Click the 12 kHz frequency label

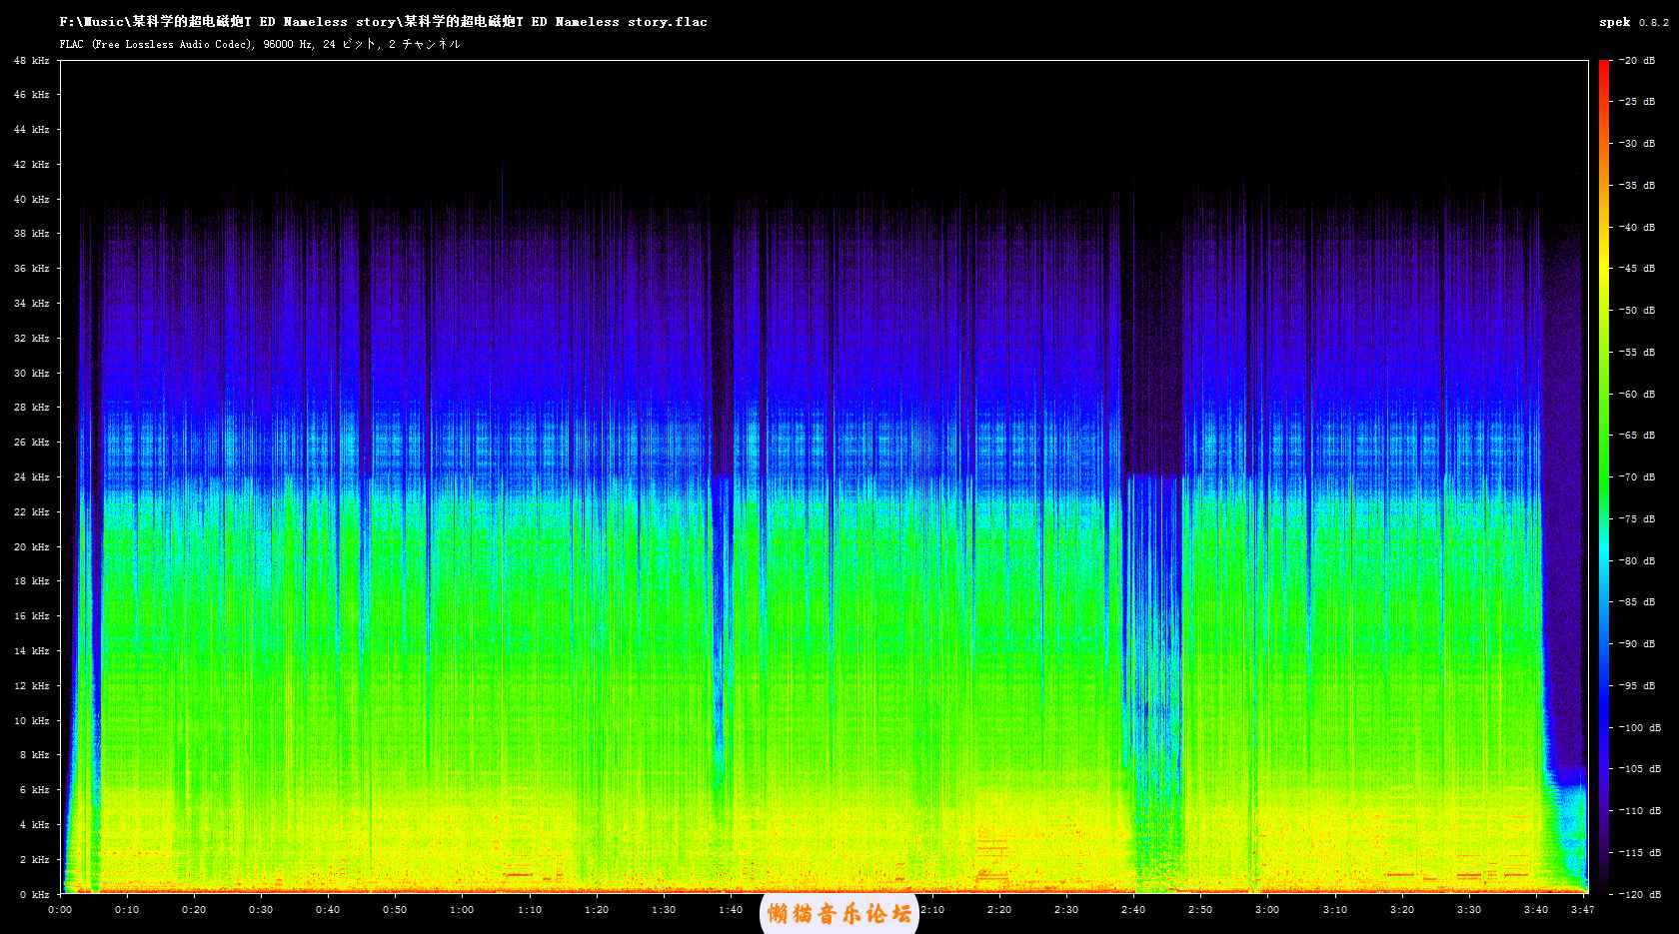[32, 685]
